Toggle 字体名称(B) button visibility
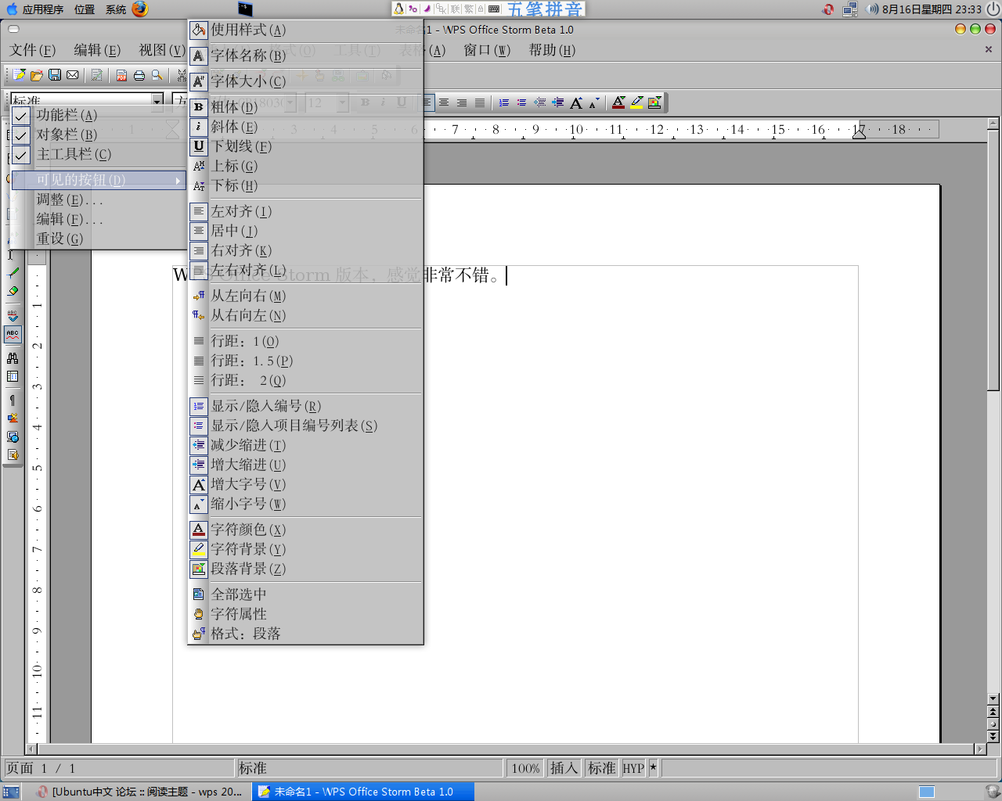 [305, 56]
